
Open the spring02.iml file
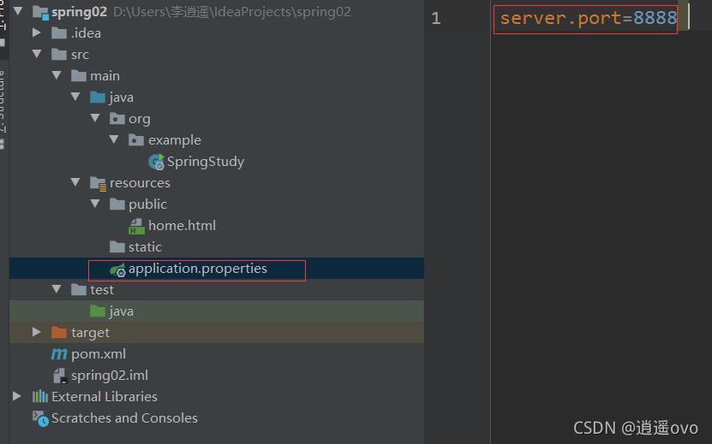110,376
